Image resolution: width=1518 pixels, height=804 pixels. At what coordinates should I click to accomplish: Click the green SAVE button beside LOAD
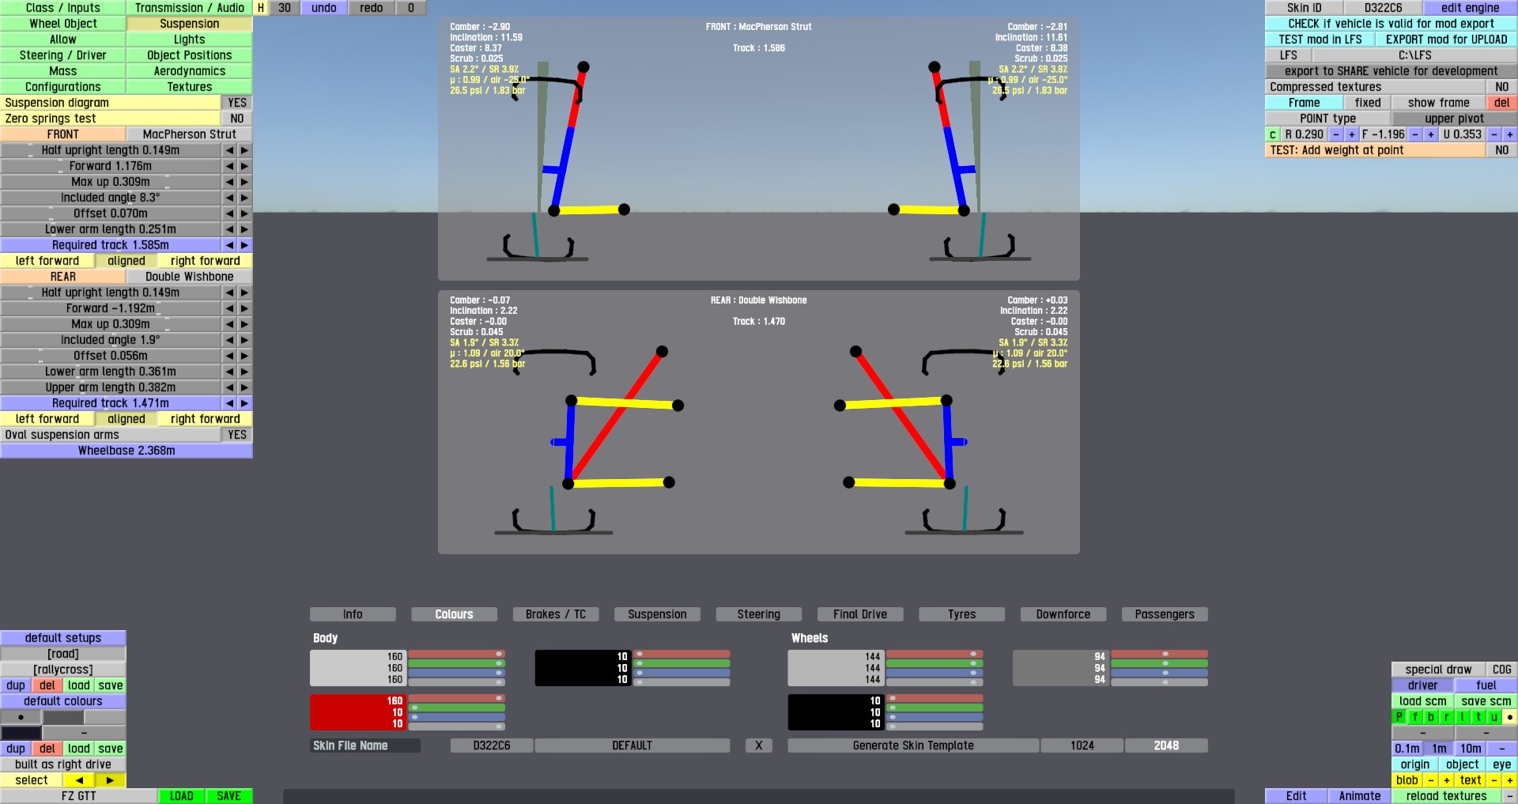pos(229,796)
